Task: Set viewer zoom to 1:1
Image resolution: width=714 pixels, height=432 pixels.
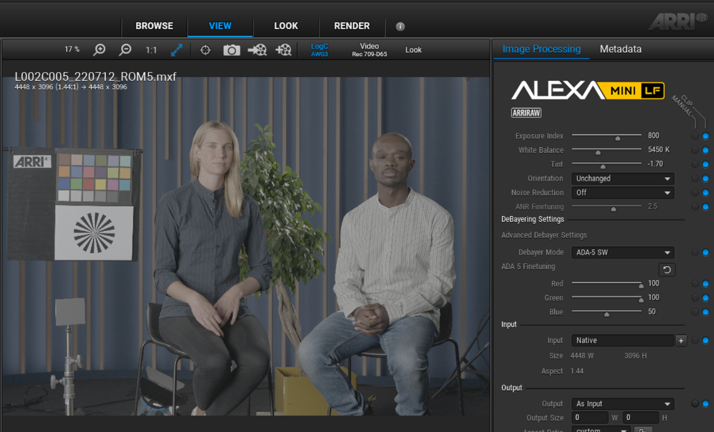Action: [x=151, y=50]
